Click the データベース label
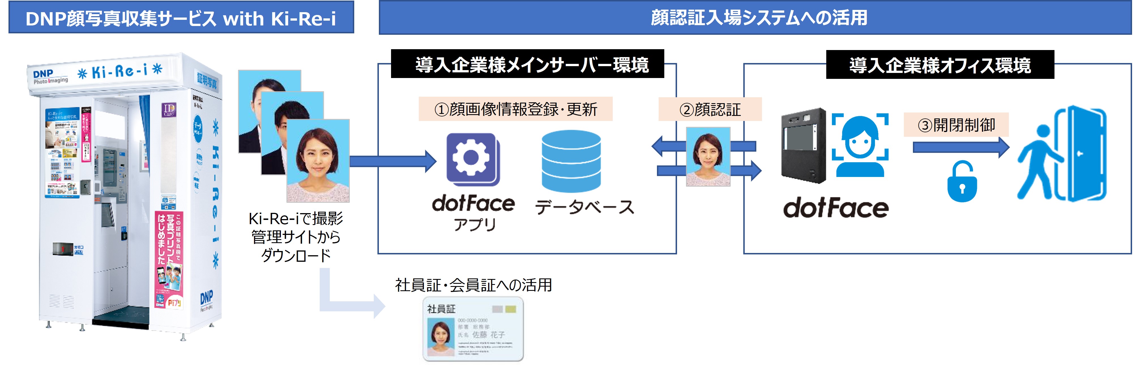 (x=585, y=207)
